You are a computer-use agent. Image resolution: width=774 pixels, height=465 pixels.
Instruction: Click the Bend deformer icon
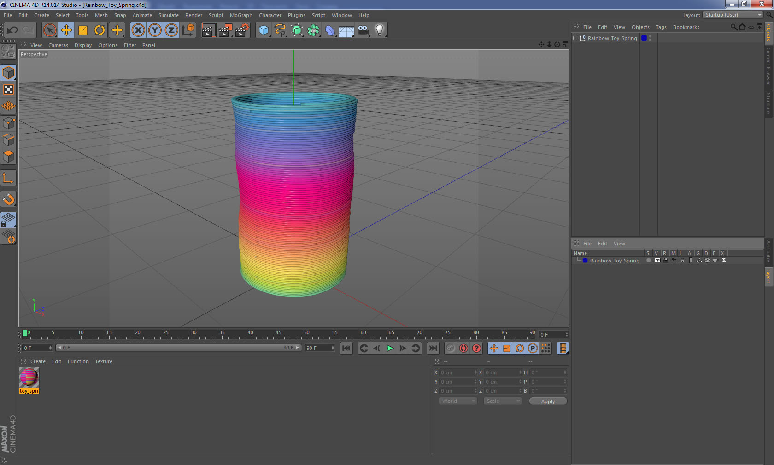330,30
